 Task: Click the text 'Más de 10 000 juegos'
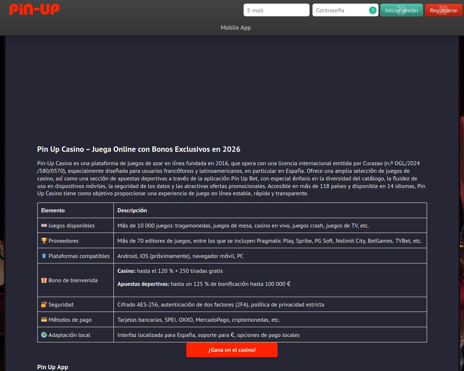[x=145, y=226]
